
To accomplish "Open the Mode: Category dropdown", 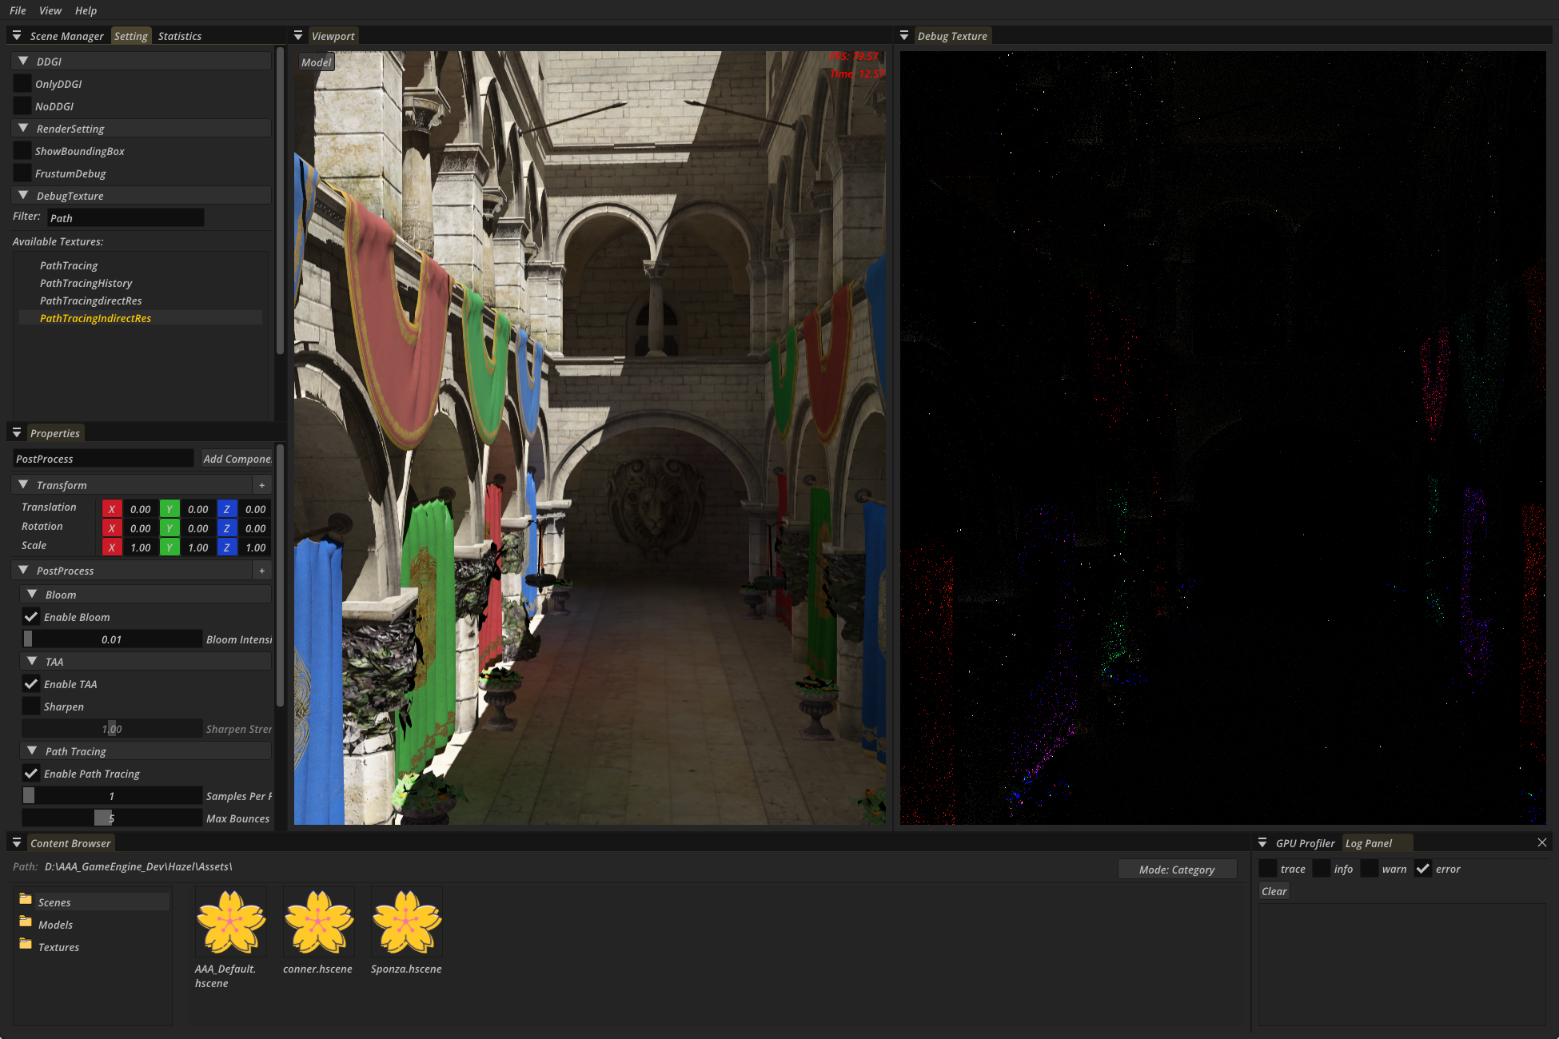I will [1176, 870].
